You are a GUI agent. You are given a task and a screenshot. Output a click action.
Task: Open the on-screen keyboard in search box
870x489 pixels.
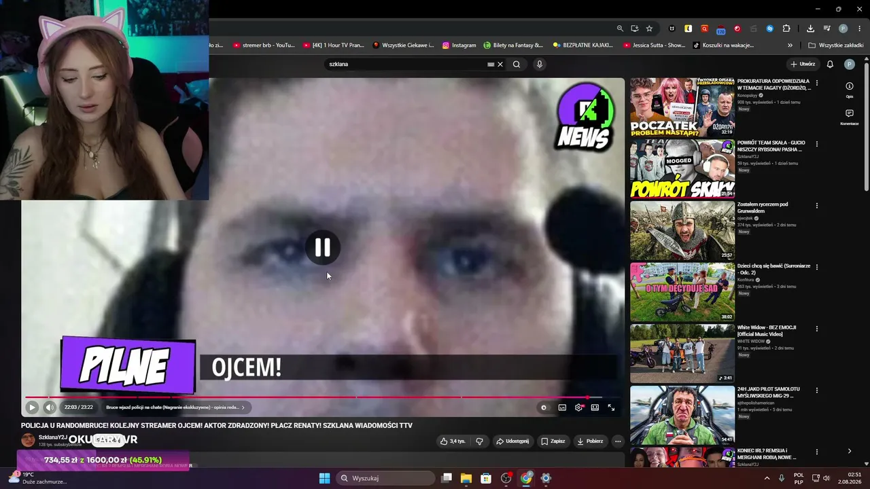click(x=491, y=65)
